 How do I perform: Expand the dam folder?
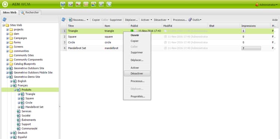pyautogui.click(x=7, y=34)
